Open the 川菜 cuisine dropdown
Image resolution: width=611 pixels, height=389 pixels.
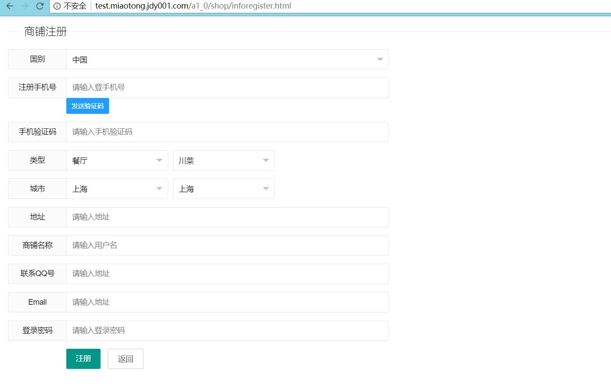click(223, 160)
